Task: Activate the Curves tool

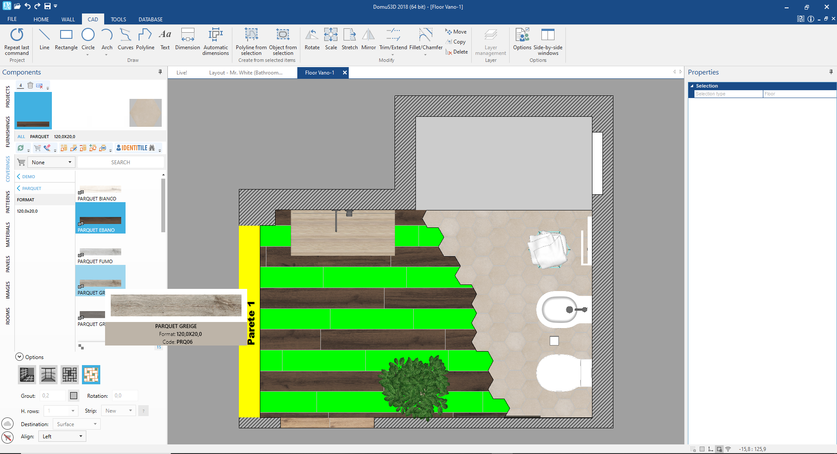Action: tap(126, 39)
